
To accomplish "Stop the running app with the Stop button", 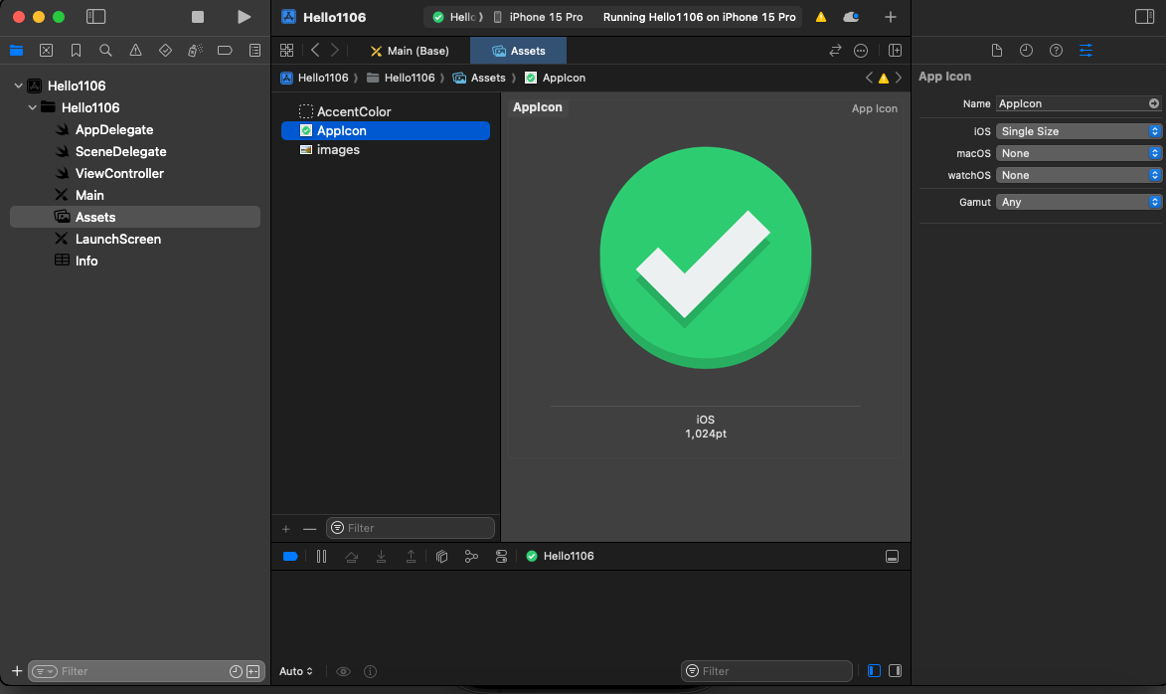I will tap(198, 17).
